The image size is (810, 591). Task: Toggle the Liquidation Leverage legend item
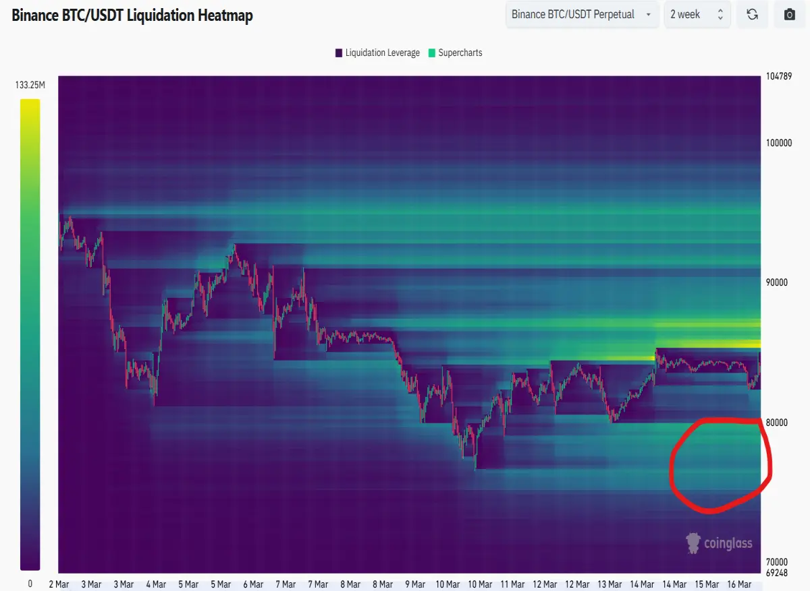pyautogui.click(x=377, y=53)
